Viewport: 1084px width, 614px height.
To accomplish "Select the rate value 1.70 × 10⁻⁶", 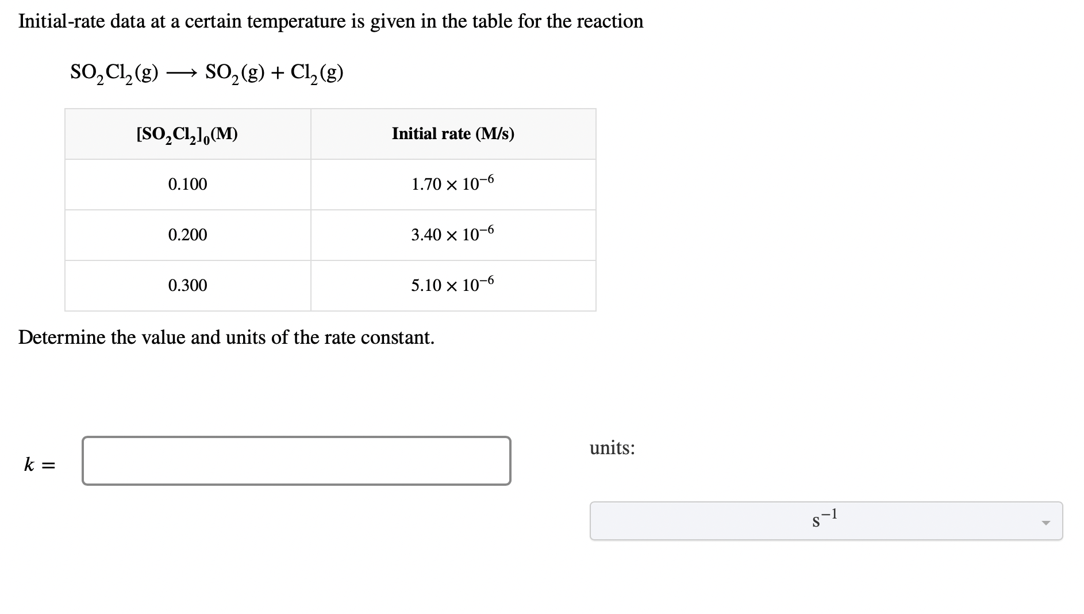I will pos(453,185).
